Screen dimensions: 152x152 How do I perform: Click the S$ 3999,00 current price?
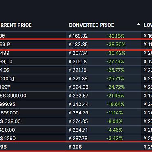tap(13, 96)
